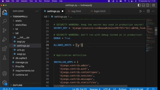Click the INSTALLED_APPS code line
Viewport: 160px width, 90px height.
(66, 62)
